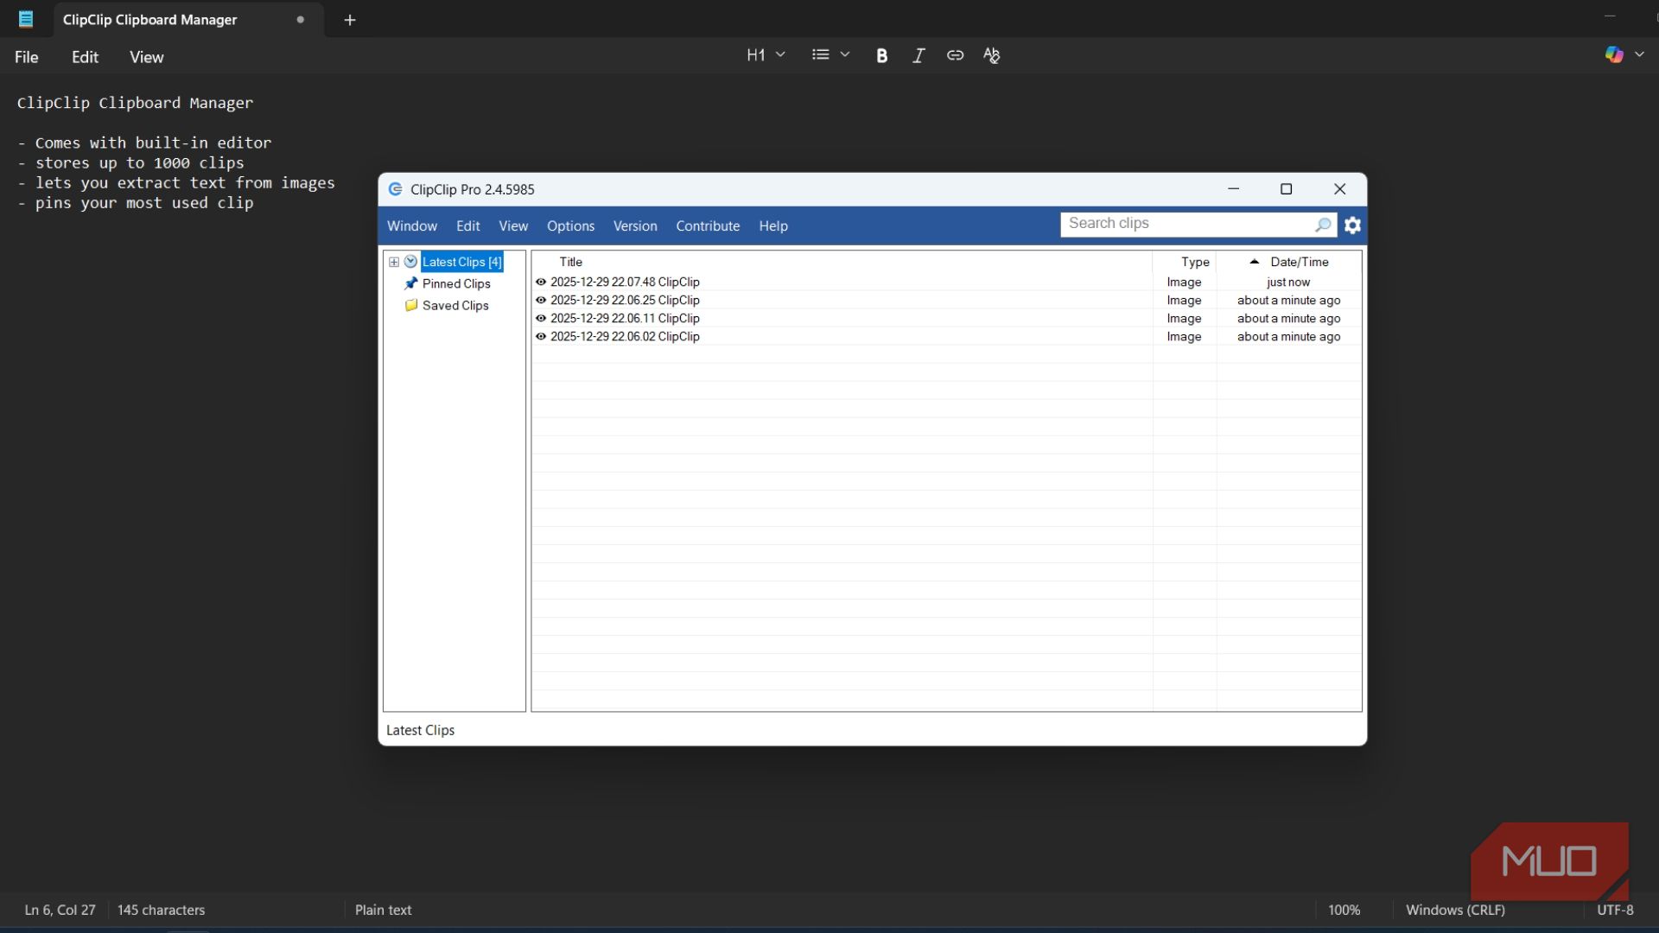Click the folder icon beside Saved Clips
Image resolution: width=1659 pixels, height=933 pixels.
(411, 305)
